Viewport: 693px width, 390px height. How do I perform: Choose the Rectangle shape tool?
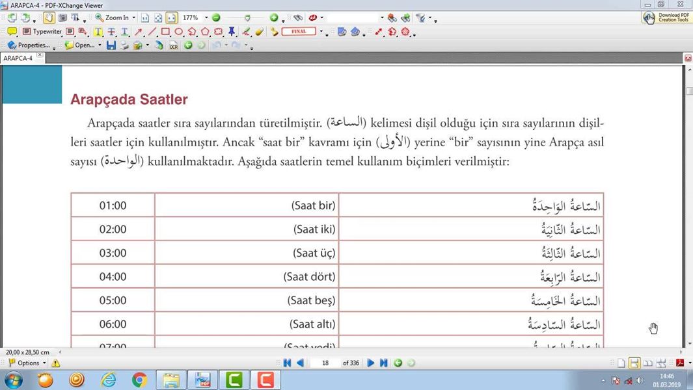[165, 31]
